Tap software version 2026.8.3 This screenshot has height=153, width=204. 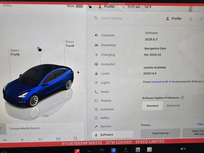[151, 39]
